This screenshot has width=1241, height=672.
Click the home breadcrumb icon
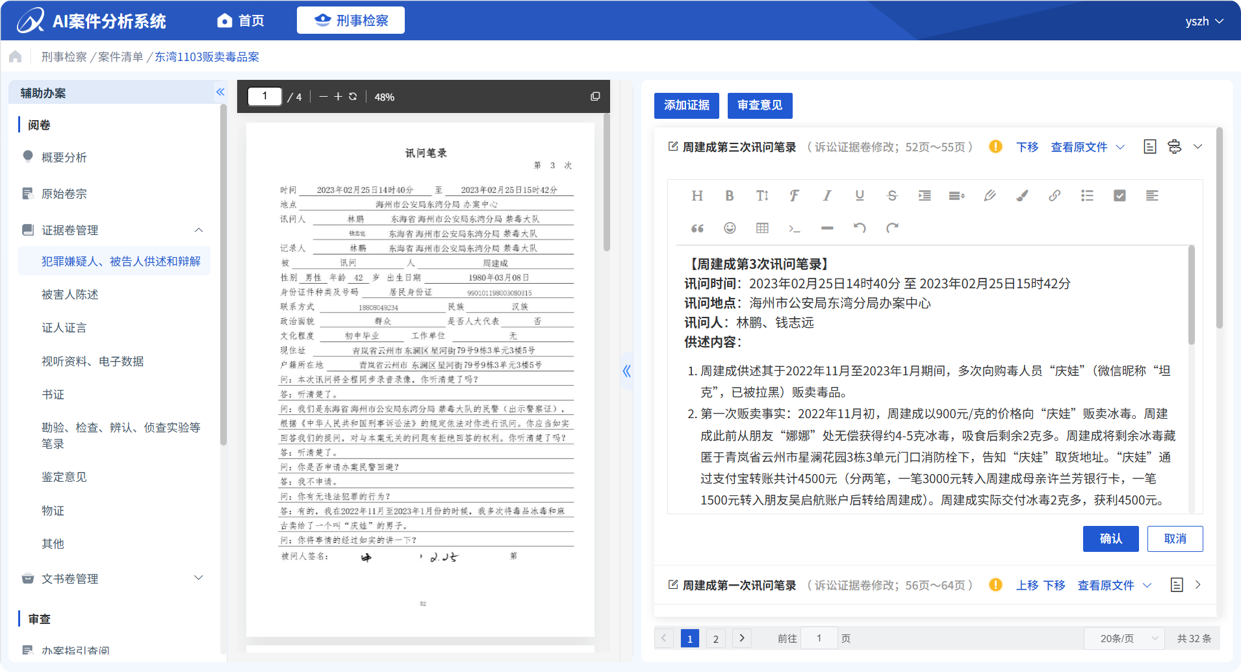click(16, 56)
